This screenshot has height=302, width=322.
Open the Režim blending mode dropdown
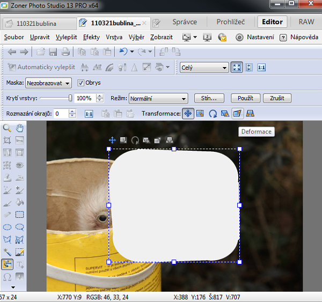click(x=158, y=99)
